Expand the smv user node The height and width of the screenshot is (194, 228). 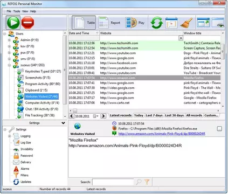(9, 59)
